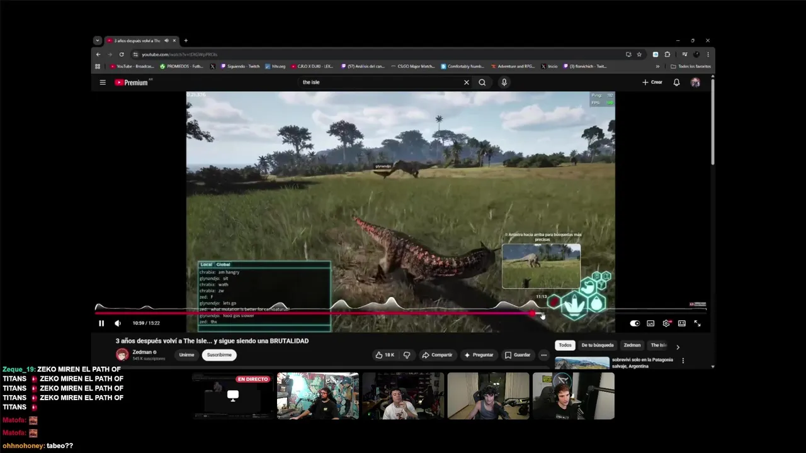Open the YouTube hamburger guide menu
The image size is (806, 453).
click(103, 82)
